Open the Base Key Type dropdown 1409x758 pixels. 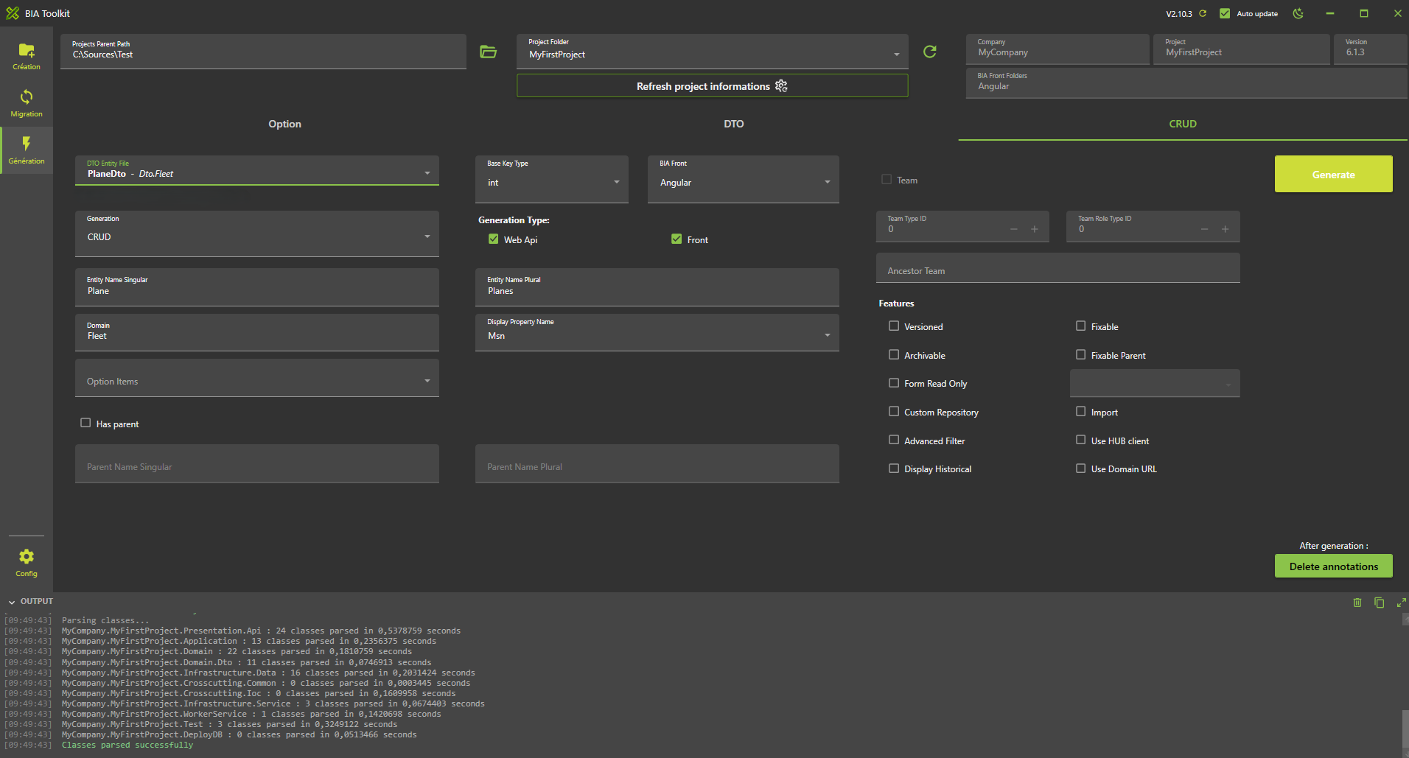[552, 179]
